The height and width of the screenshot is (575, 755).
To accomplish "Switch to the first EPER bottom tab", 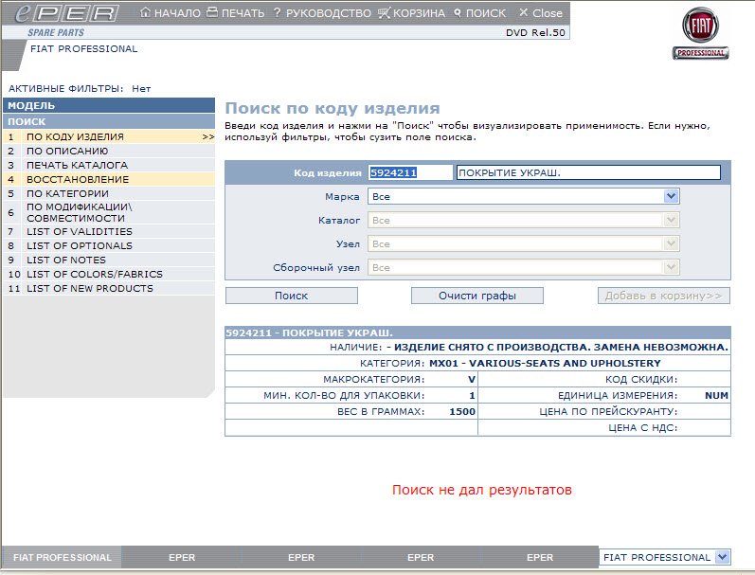I will point(181,558).
